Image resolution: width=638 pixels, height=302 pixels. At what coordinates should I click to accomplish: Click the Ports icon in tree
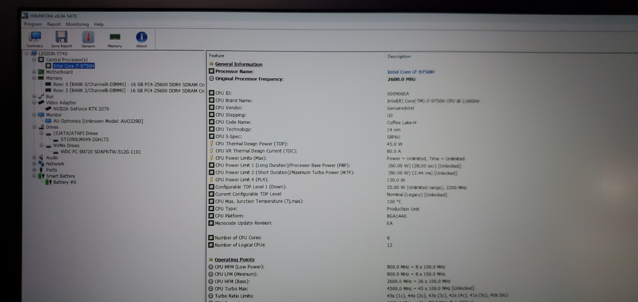coord(41,170)
